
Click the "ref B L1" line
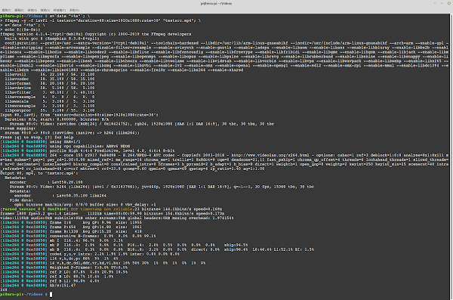click(x=50, y=281)
